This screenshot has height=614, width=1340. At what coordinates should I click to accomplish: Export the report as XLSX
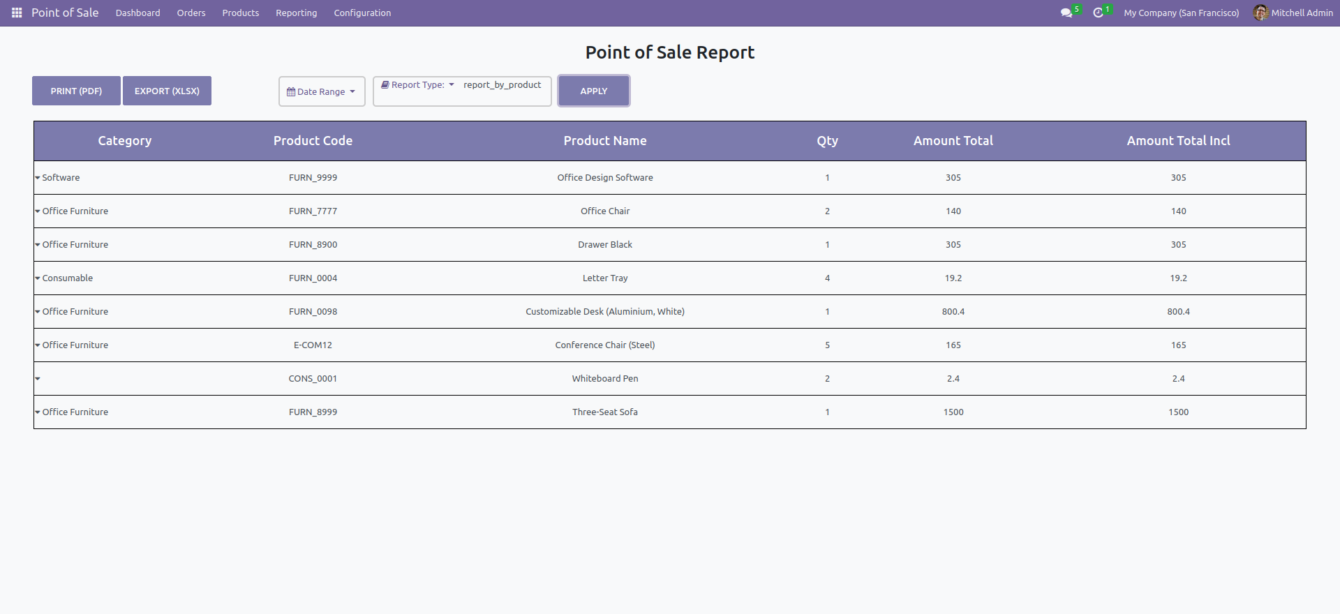coord(167,91)
